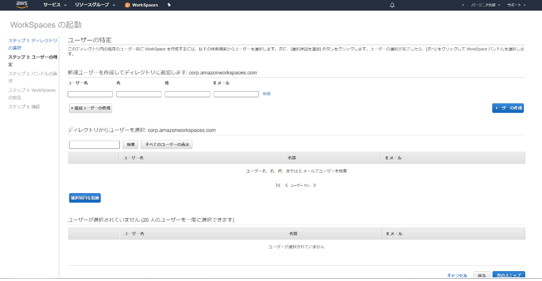Select ステップ 2: ユーザーの特定 in the sidebar
542x281 pixels.
pyautogui.click(x=33, y=60)
